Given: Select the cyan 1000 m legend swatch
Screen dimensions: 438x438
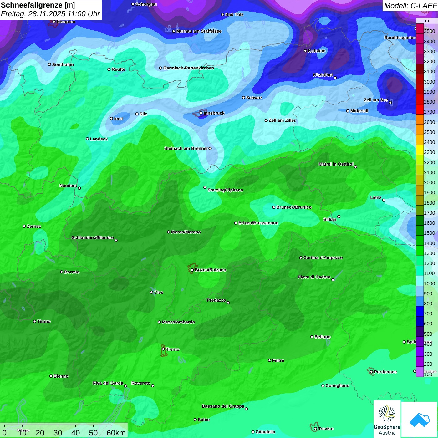Looking at the screenshot, I should pos(420,281).
